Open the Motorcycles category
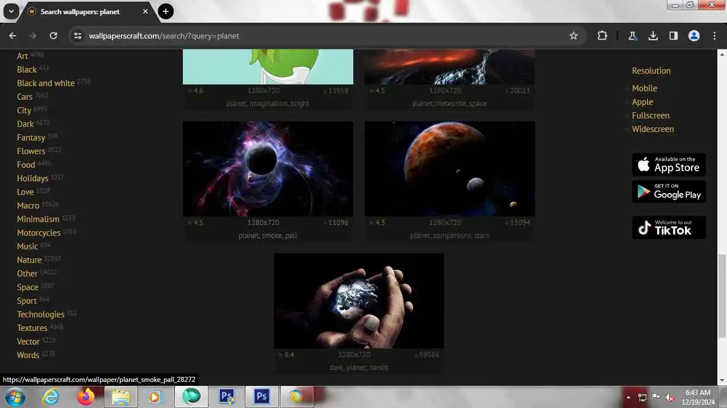727x408 pixels. point(39,232)
